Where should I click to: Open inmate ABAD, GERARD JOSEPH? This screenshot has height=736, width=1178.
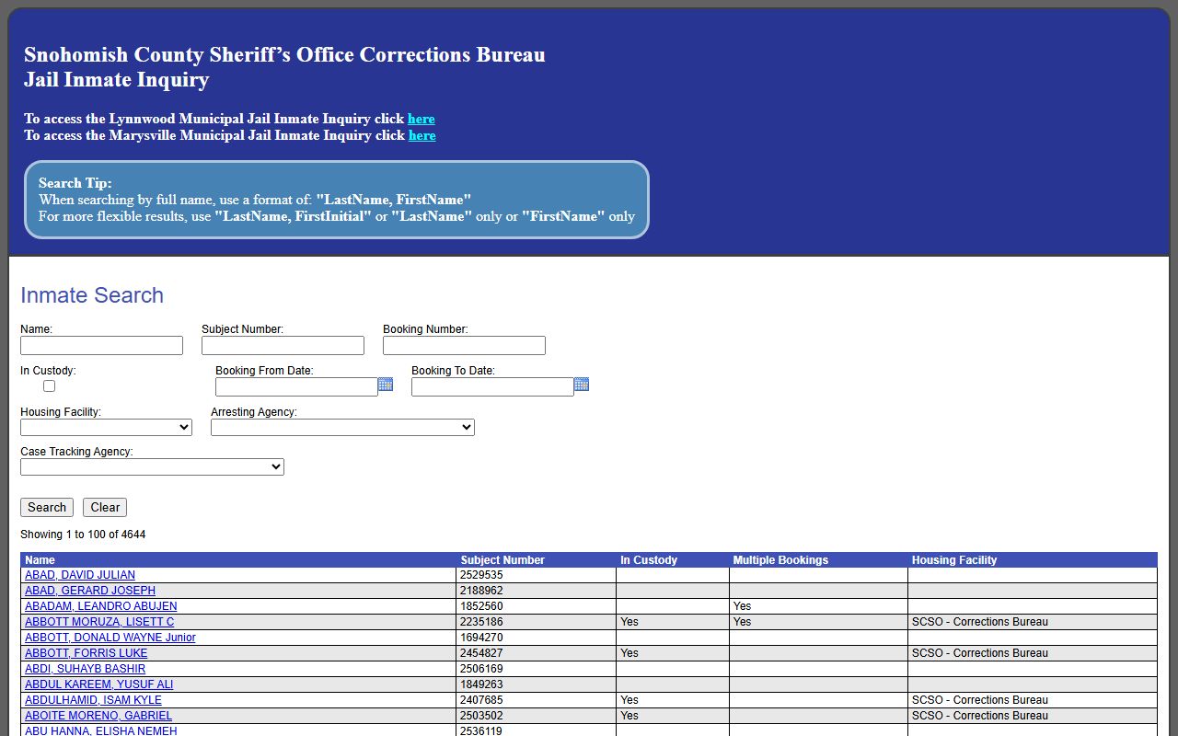(x=90, y=591)
